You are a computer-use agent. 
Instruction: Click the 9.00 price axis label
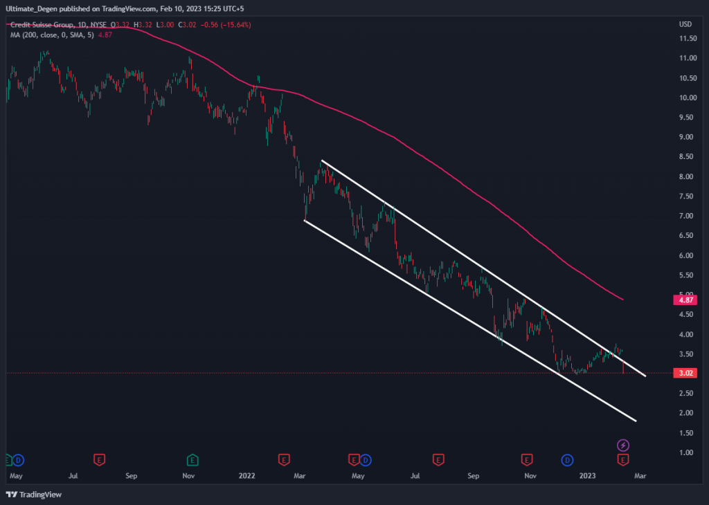(x=686, y=137)
